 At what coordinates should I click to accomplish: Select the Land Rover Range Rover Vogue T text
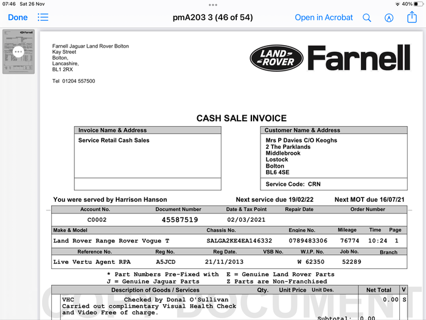pyautogui.click(x=111, y=241)
